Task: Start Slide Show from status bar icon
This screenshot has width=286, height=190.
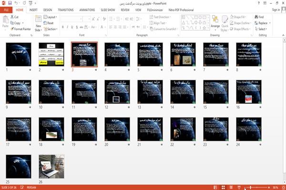Action: pos(239,188)
